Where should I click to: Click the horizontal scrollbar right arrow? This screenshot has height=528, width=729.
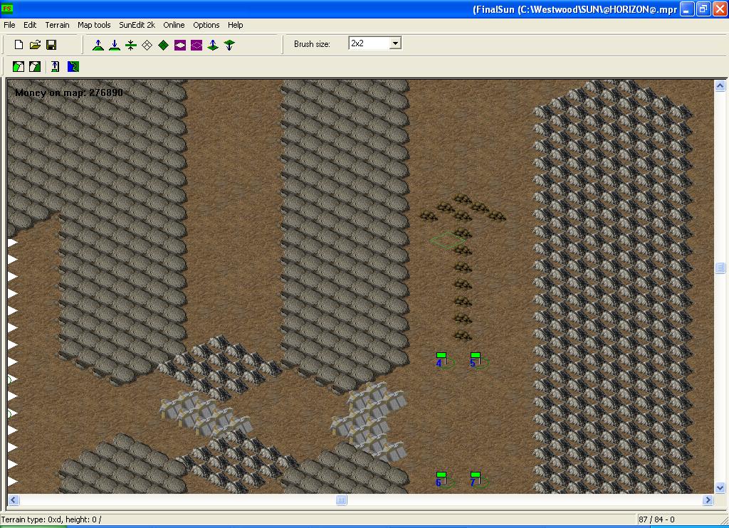(708, 500)
